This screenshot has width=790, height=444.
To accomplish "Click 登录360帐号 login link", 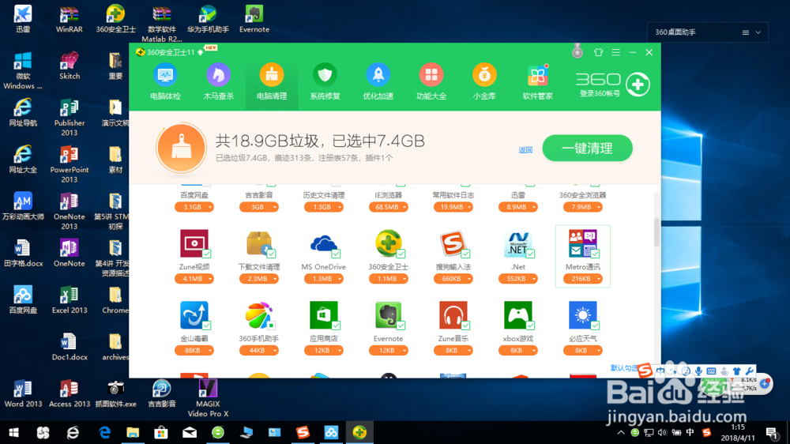I will pyautogui.click(x=600, y=94).
